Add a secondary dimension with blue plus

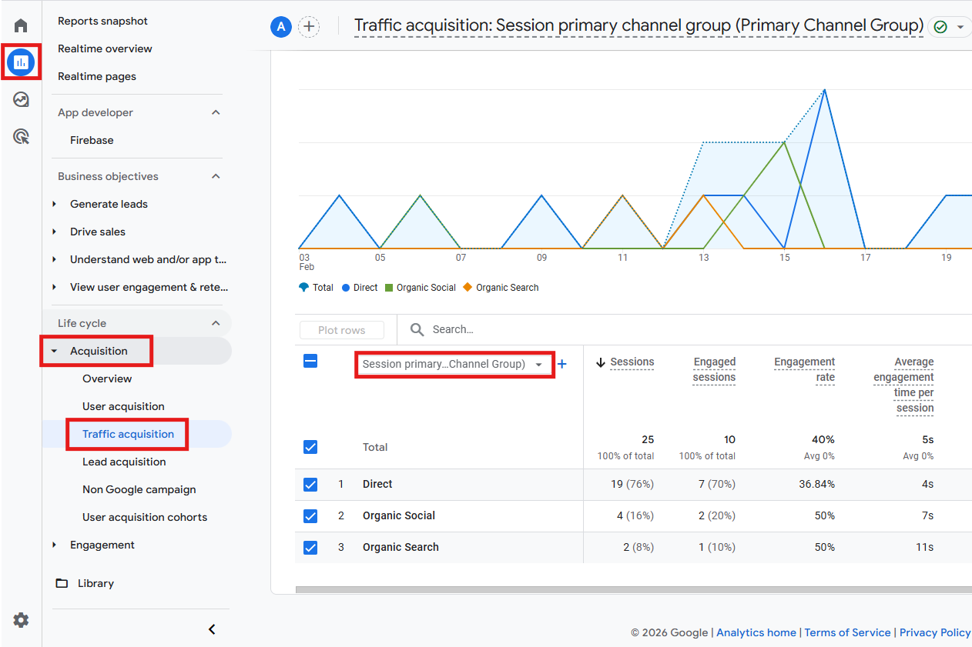[562, 364]
